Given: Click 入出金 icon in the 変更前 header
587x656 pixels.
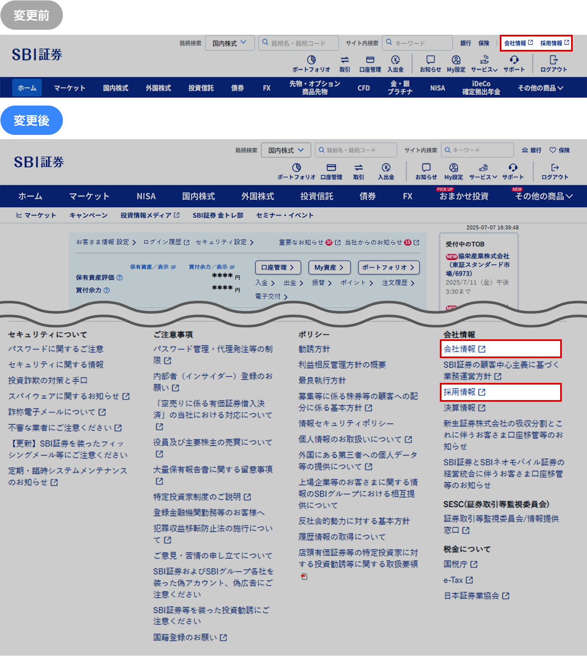Looking at the screenshot, I should [x=395, y=60].
